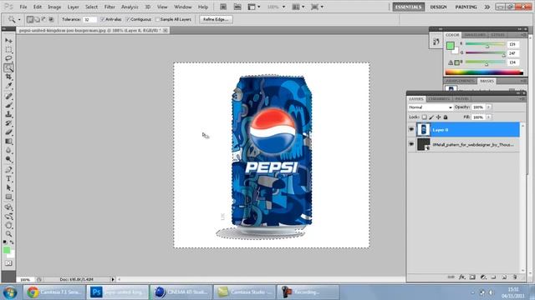Select the Gradient tool
Image resolution: width=535 pixels, height=300 pixels.
8,141
